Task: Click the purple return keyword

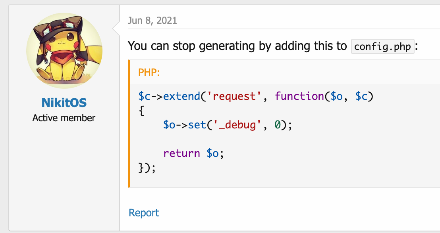Action: [x=181, y=153]
